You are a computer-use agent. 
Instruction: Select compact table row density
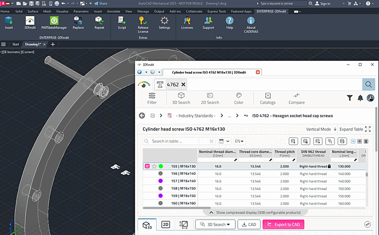click(353, 141)
